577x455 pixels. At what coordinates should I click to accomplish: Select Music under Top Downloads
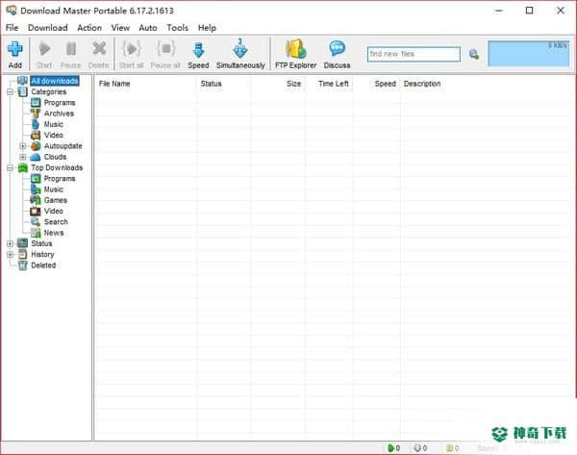(x=54, y=190)
